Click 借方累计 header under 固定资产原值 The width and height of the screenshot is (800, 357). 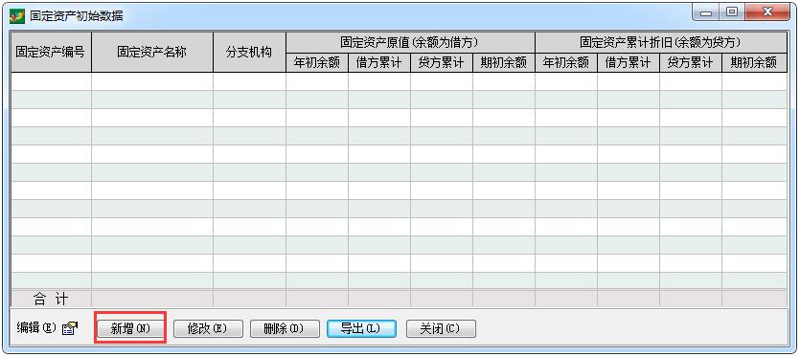point(379,63)
